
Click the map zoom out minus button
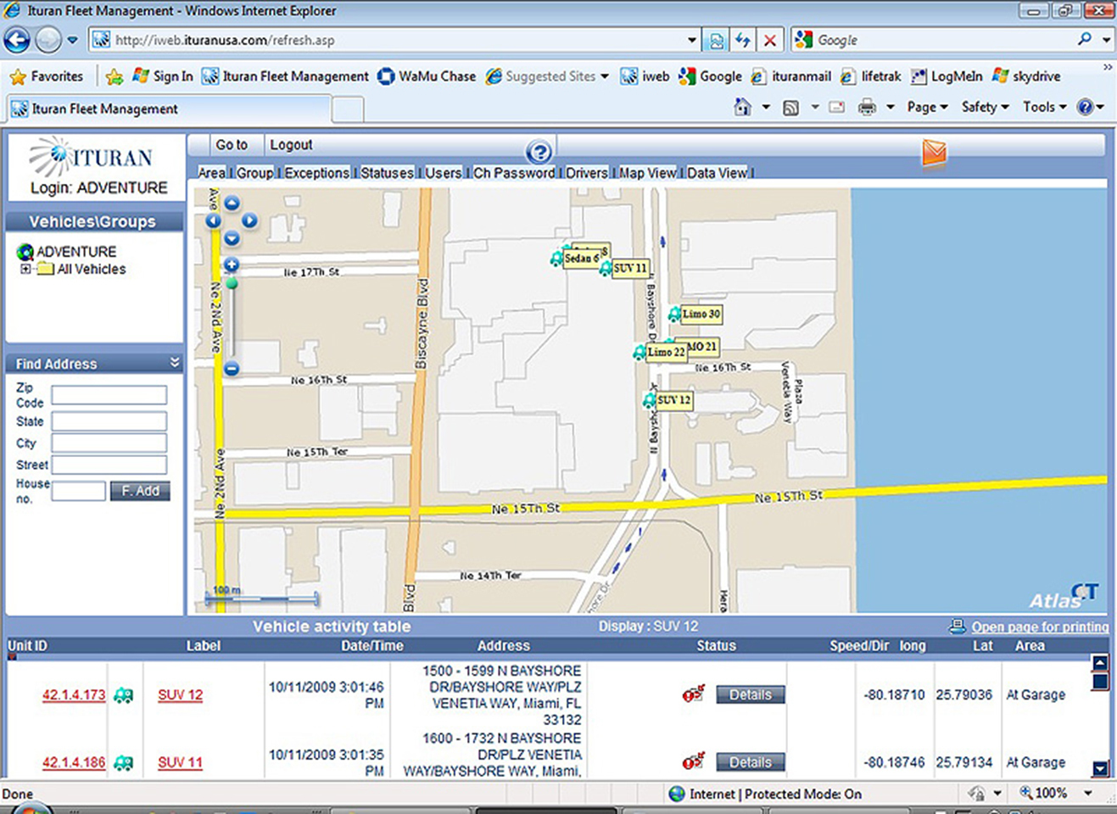(232, 369)
